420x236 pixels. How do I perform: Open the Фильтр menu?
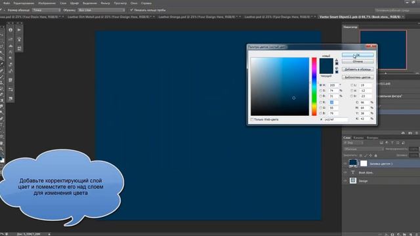coord(105,3)
